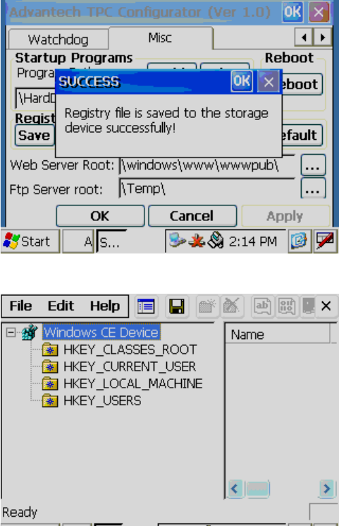The image size is (339, 526).
Task: Click the pen input panel icon
Action: point(325,241)
